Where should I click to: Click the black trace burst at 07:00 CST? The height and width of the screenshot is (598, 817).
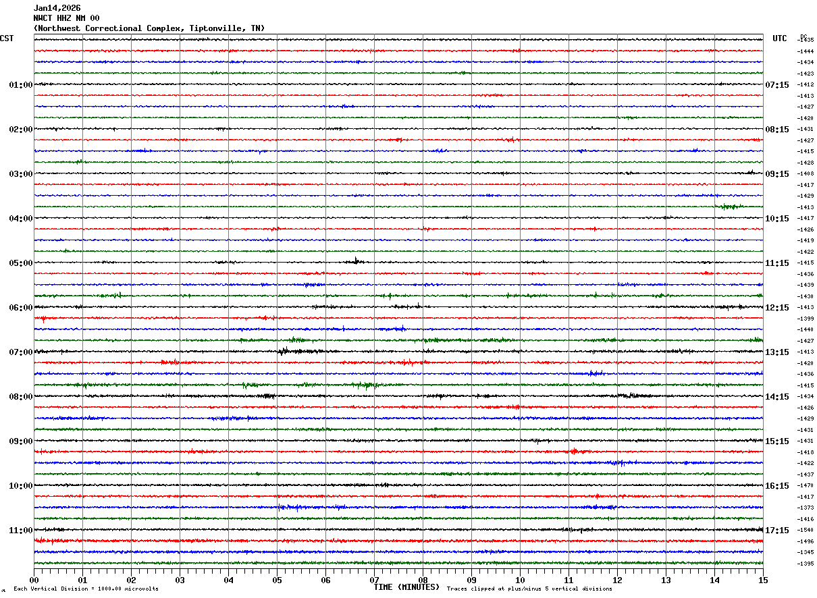(284, 351)
